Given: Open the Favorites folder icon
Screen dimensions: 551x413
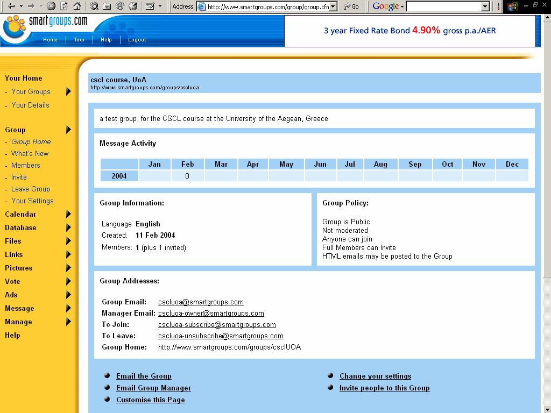Looking at the screenshot, I should tap(107, 6).
